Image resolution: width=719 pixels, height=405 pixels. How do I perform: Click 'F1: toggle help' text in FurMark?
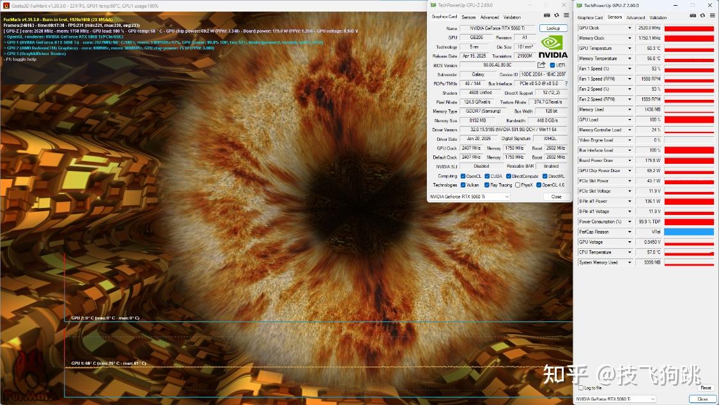[20, 60]
